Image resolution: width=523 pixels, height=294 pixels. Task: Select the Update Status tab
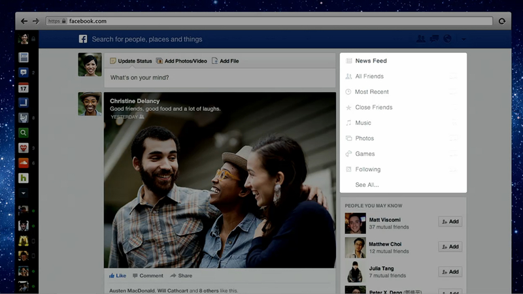pyautogui.click(x=131, y=61)
